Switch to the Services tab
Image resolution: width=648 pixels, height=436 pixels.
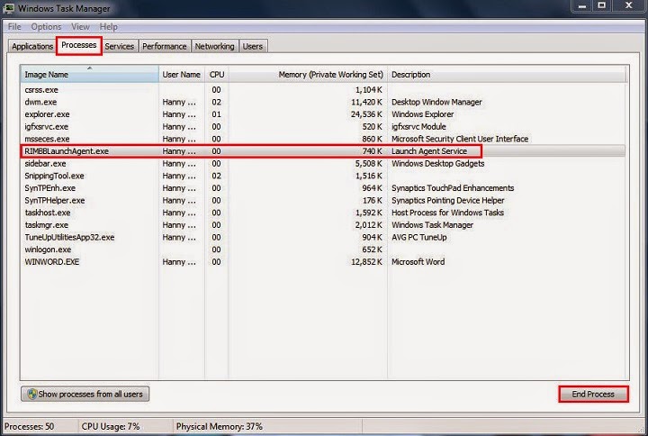tap(120, 46)
